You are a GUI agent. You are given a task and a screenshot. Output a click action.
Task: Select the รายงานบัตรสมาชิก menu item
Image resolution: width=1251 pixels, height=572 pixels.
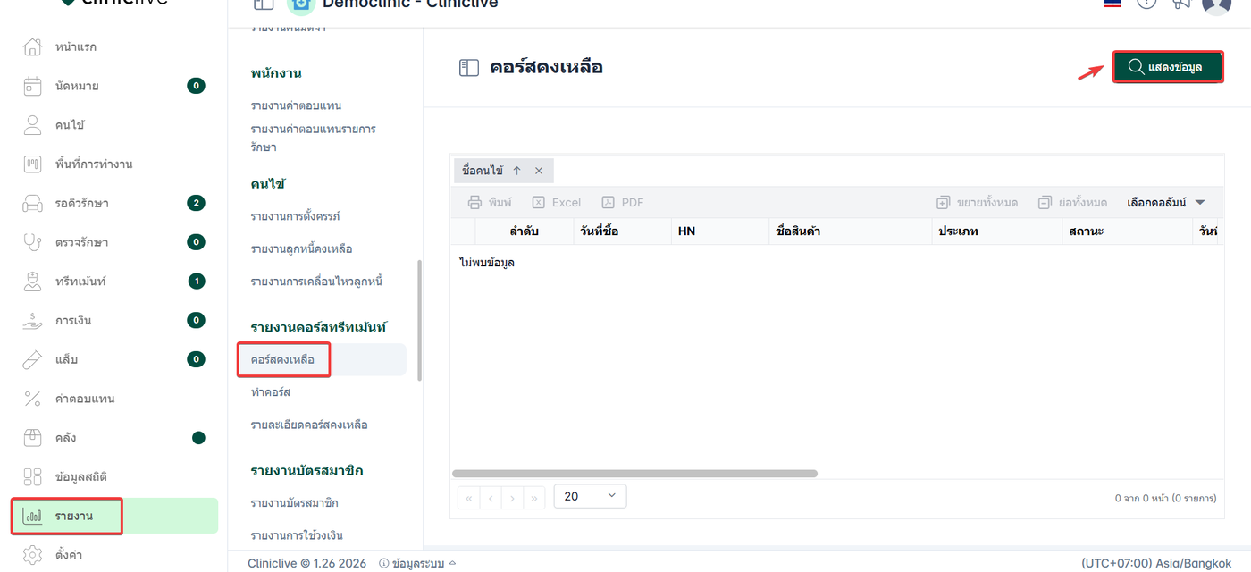coord(294,503)
